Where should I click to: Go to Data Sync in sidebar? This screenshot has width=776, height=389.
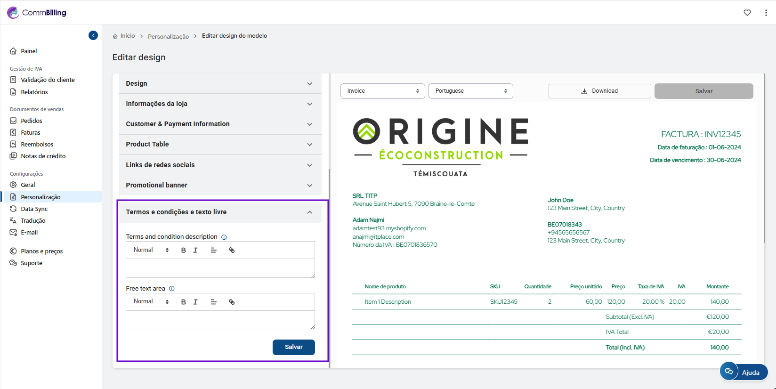pos(34,209)
